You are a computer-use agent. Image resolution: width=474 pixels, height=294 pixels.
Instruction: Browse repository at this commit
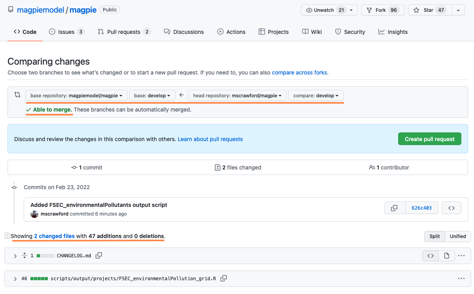[451, 208]
